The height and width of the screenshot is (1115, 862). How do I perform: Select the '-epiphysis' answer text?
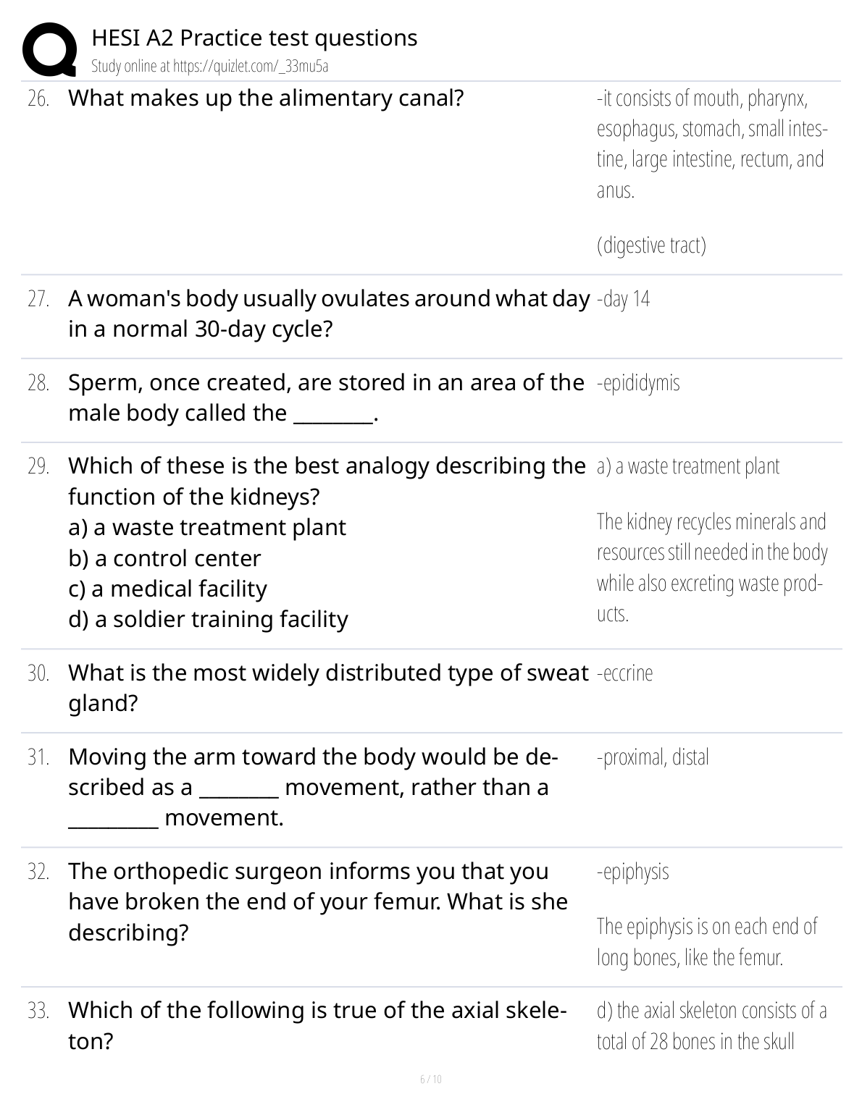(x=632, y=871)
